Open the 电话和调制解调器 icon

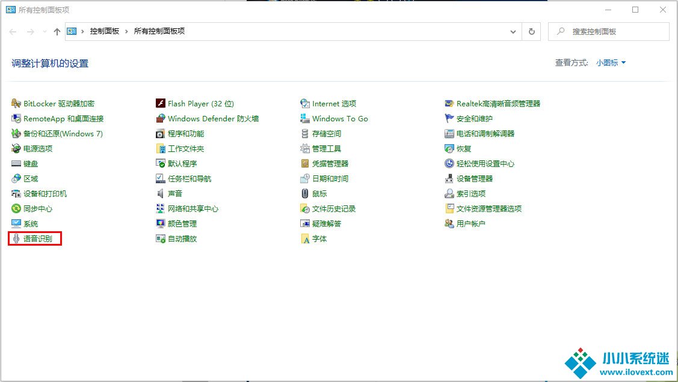coord(449,134)
